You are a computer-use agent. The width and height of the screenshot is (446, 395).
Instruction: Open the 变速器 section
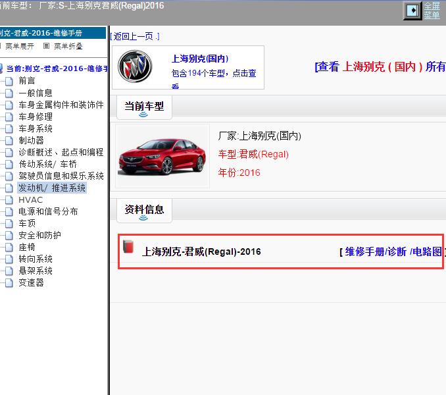click(x=32, y=282)
